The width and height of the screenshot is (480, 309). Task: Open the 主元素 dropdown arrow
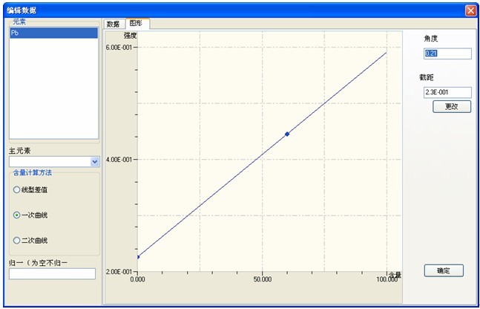(94, 161)
